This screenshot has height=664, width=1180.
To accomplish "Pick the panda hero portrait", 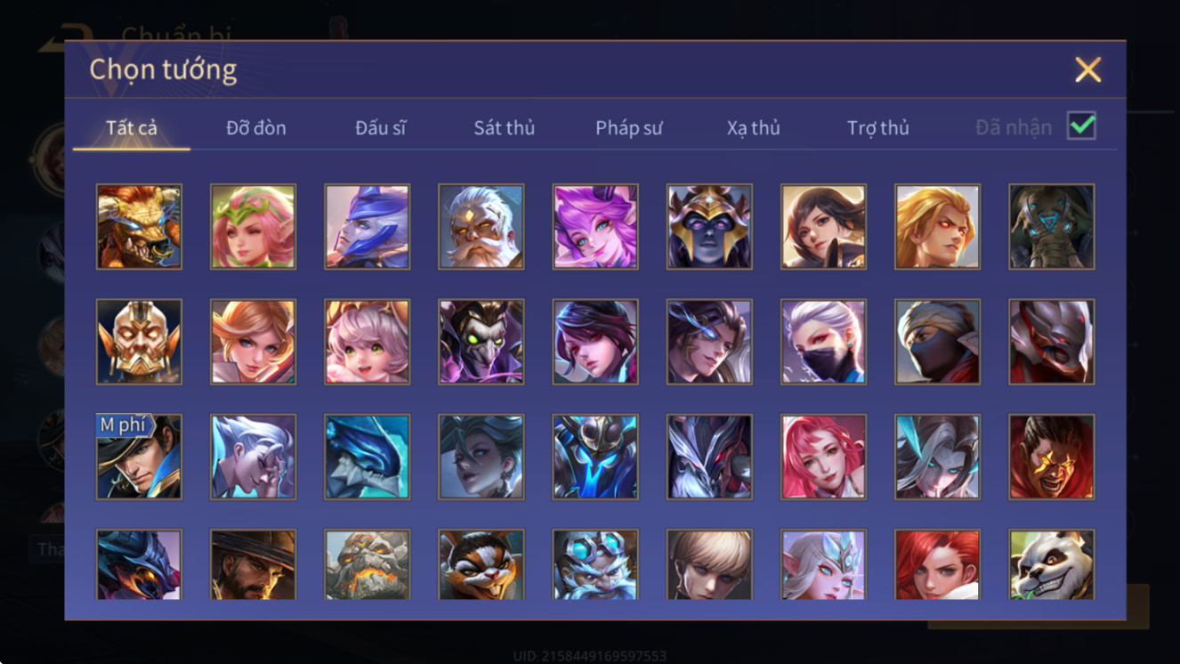I will coord(1052,564).
